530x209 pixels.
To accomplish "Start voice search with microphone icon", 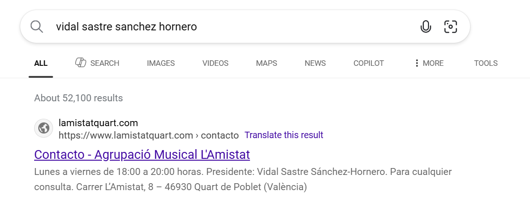I will [426, 26].
